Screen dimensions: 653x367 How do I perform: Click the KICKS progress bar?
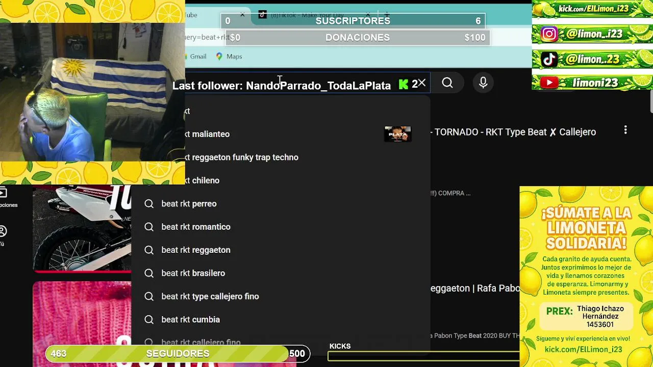pyautogui.click(x=423, y=356)
